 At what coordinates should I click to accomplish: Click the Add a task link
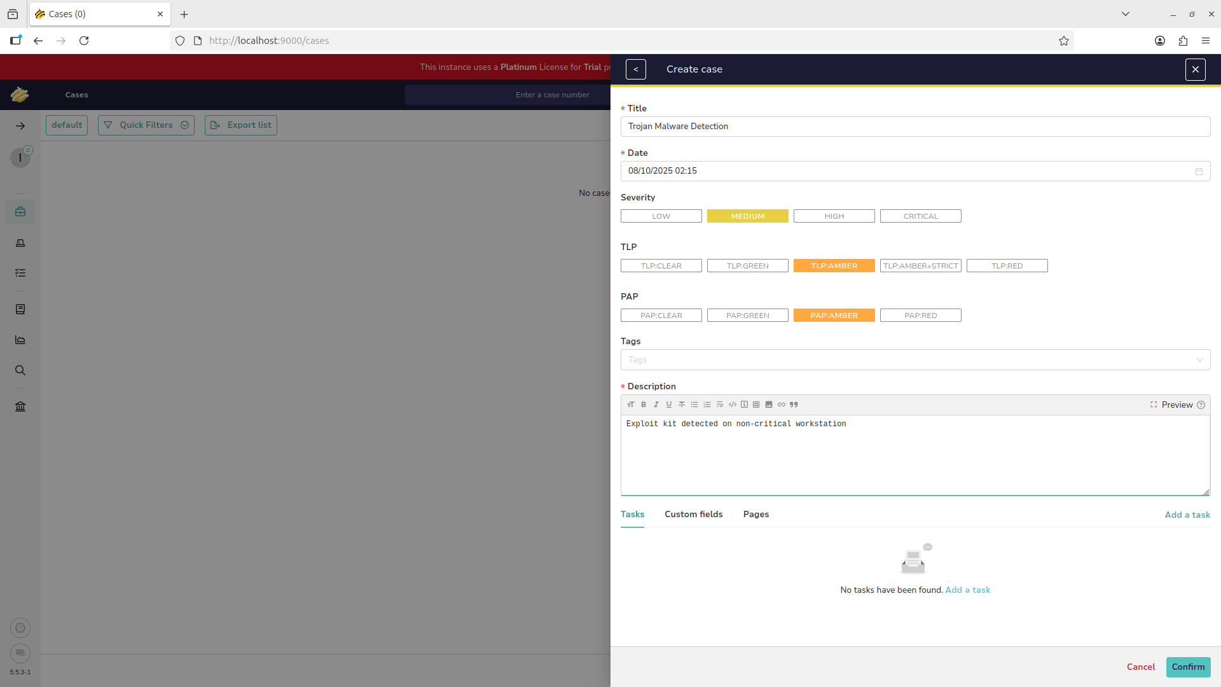(1187, 515)
